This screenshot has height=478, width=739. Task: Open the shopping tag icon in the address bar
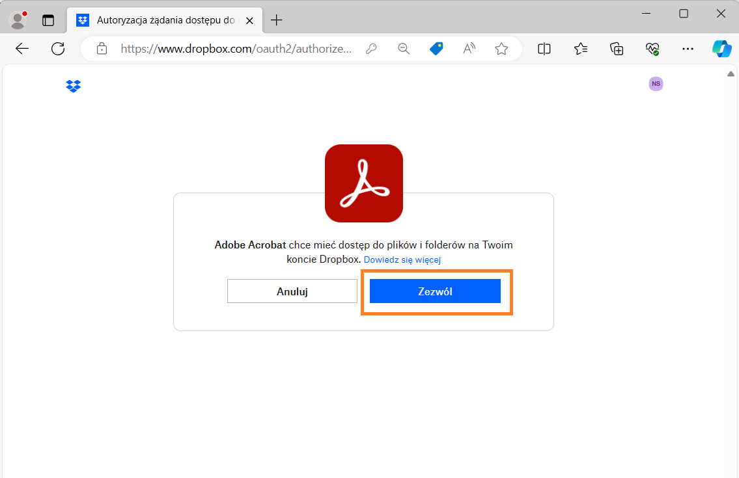click(436, 49)
